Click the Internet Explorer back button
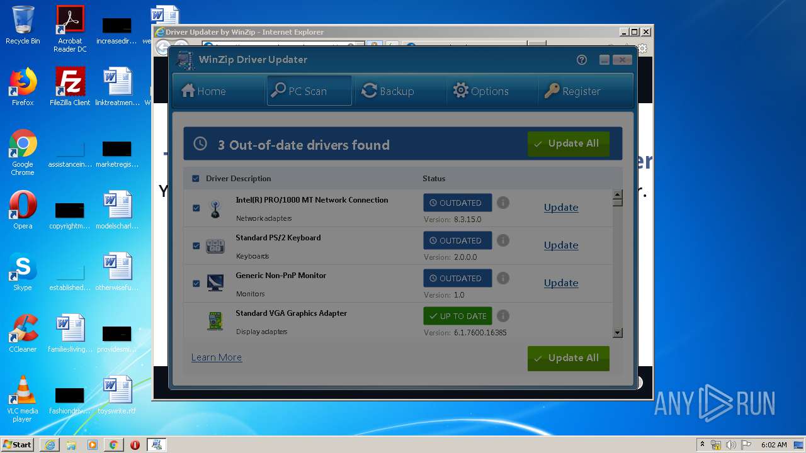 (162, 48)
